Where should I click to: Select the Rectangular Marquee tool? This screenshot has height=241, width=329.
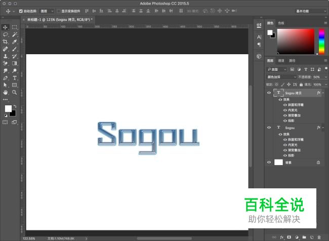pos(14,27)
